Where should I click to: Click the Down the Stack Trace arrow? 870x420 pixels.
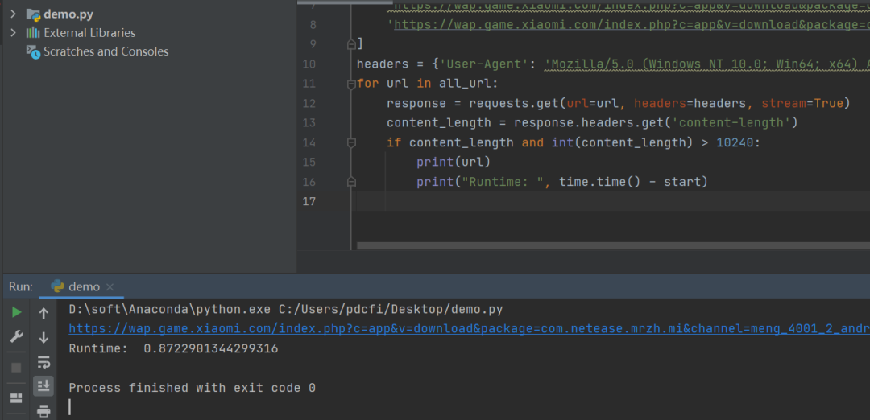pos(43,337)
